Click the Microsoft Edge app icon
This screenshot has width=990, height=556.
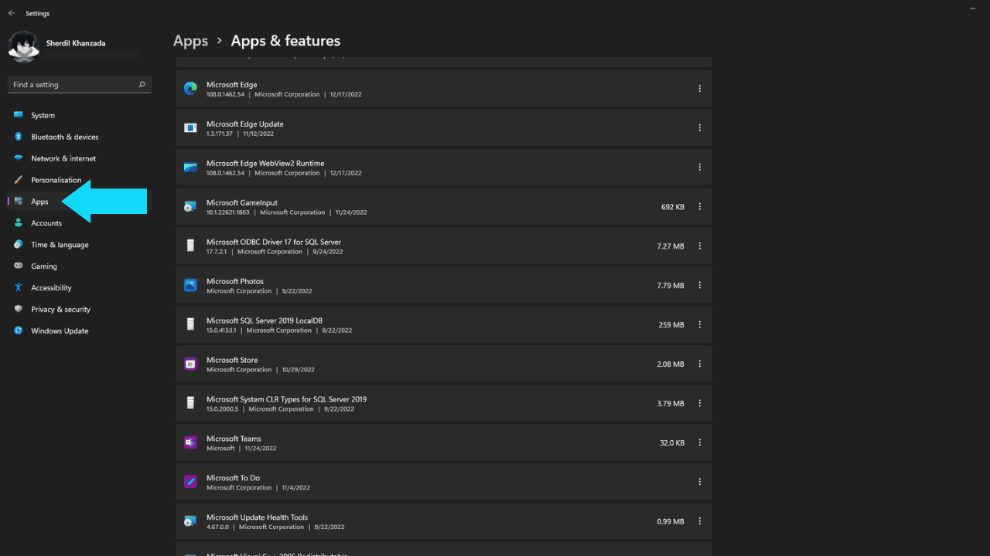tap(190, 89)
